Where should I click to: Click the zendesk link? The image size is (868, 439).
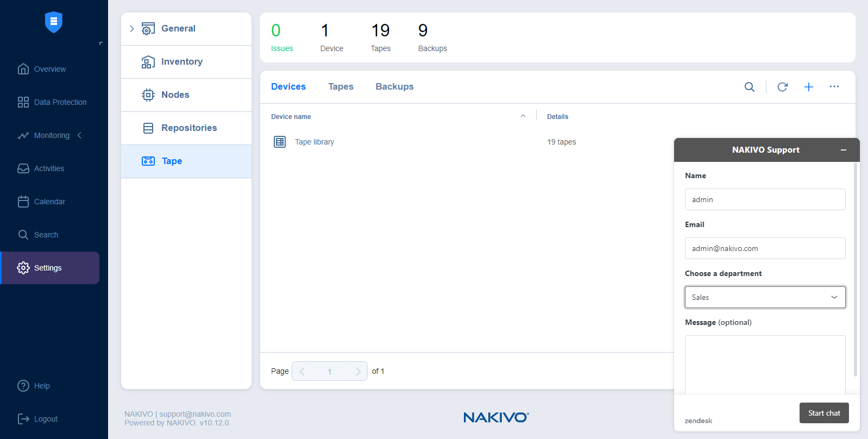tap(698, 421)
